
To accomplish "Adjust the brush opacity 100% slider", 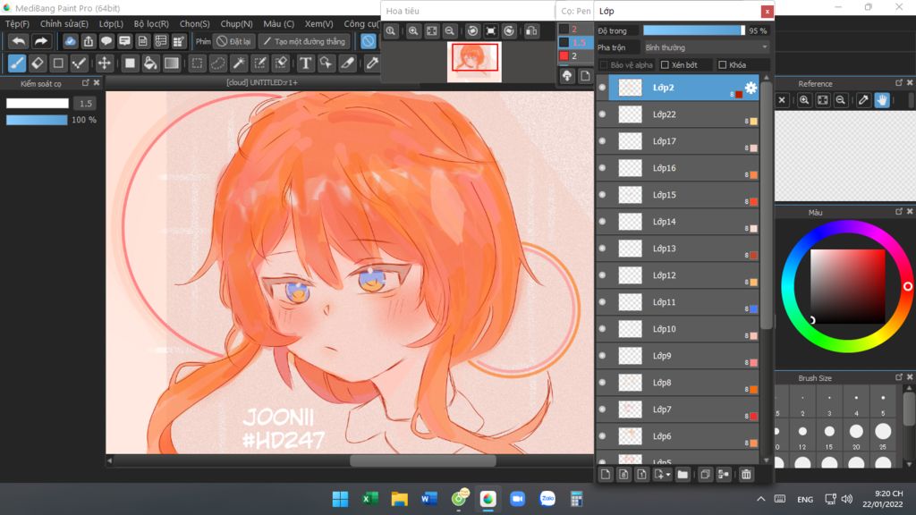I will coord(37,120).
